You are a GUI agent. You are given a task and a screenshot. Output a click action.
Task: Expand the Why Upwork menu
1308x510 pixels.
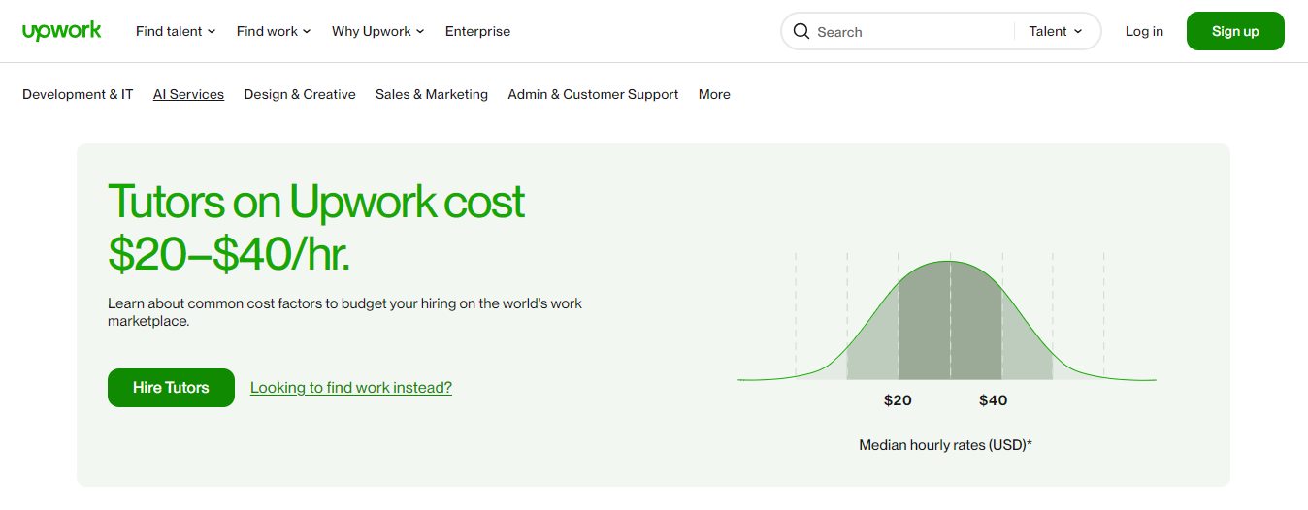378,31
